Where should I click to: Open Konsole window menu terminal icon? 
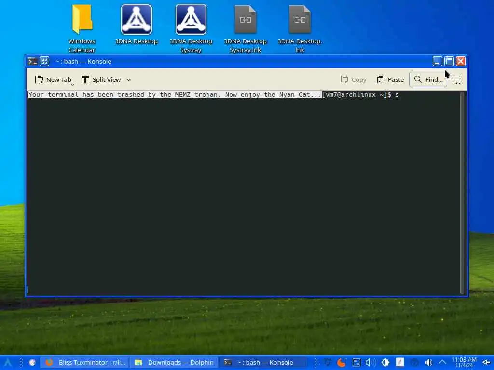pos(32,61)
